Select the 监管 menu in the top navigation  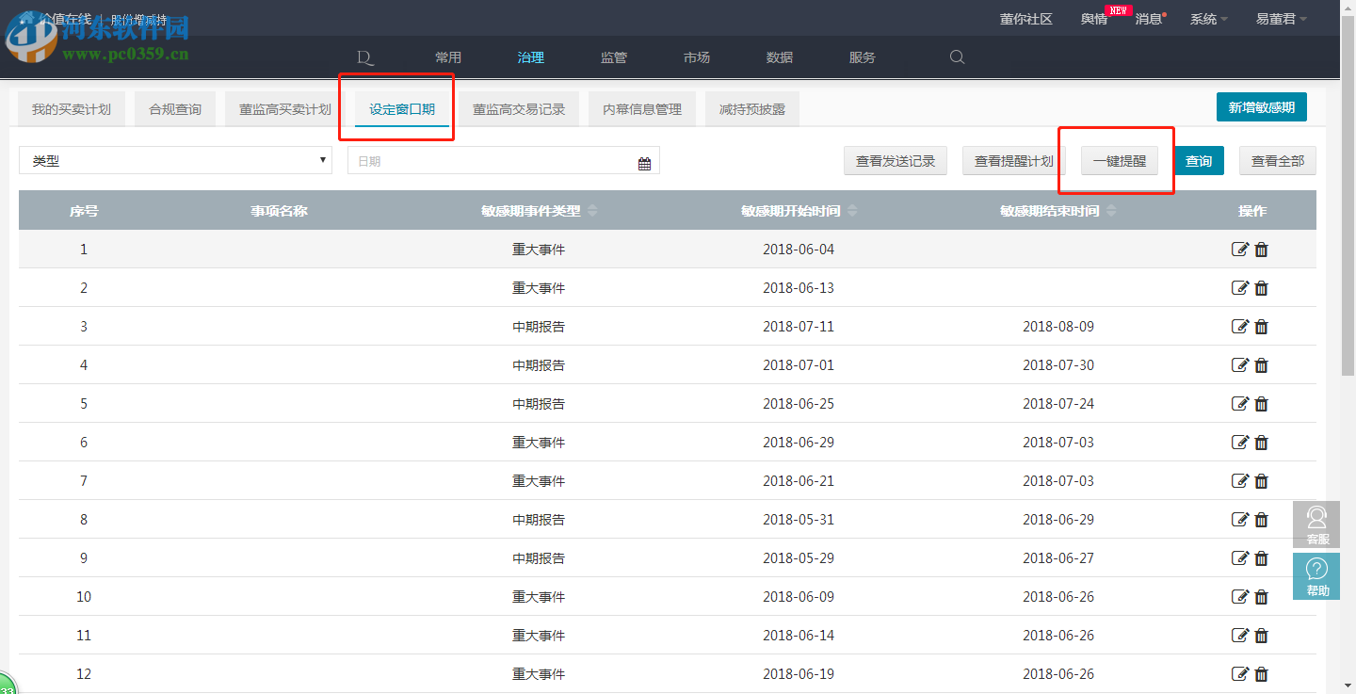pos(613,57)
